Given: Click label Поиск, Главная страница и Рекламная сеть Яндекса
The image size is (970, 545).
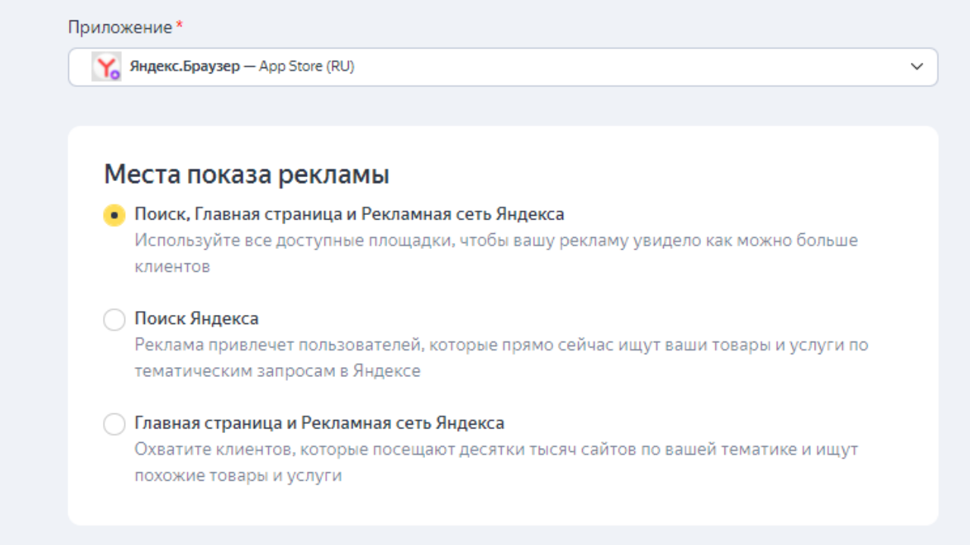Looking at the screenshot, I should pos(349,214).
